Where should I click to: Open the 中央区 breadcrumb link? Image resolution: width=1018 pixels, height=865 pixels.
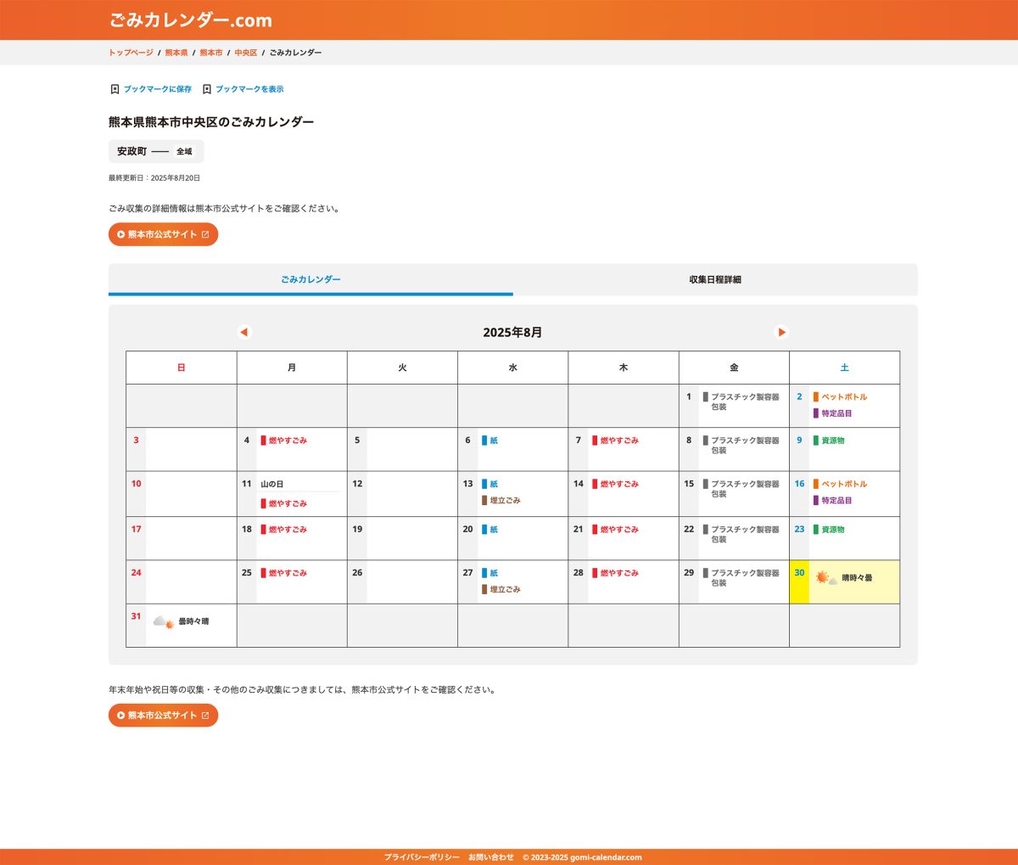246,53
